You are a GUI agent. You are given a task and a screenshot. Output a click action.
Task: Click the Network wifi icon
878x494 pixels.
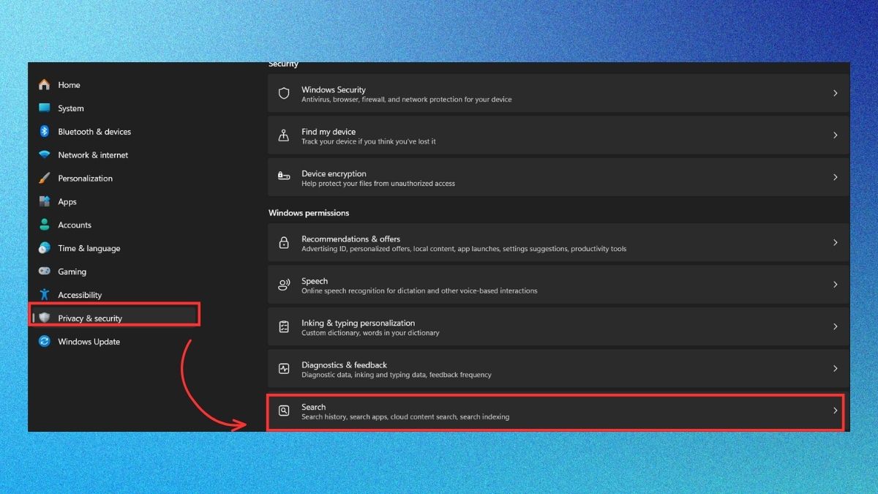(x=45, y=155)
